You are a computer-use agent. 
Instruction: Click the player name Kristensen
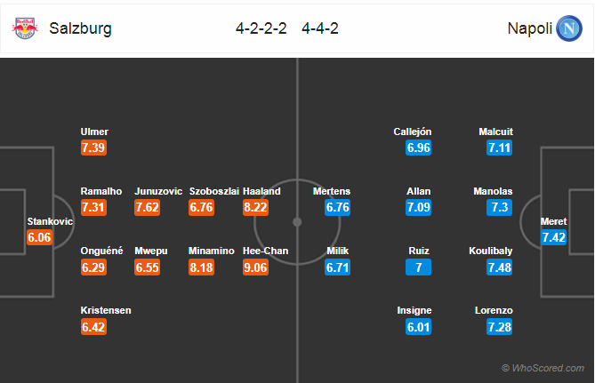pos(106,310)
